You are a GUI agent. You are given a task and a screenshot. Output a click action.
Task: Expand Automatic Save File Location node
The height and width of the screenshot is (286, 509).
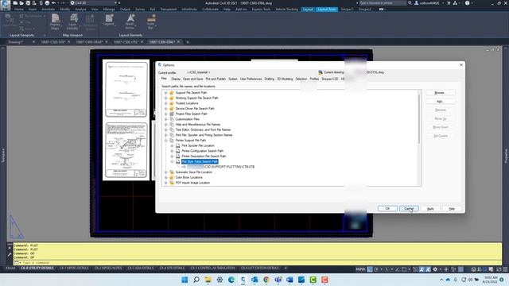166,172
